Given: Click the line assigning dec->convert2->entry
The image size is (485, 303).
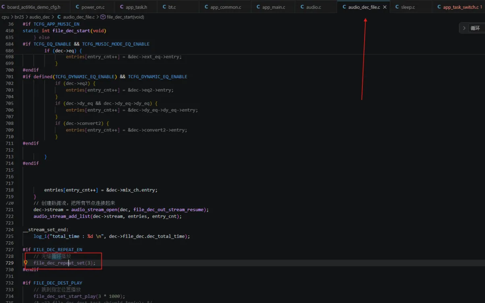Looking at the screenshot, I should coord(126,130).
